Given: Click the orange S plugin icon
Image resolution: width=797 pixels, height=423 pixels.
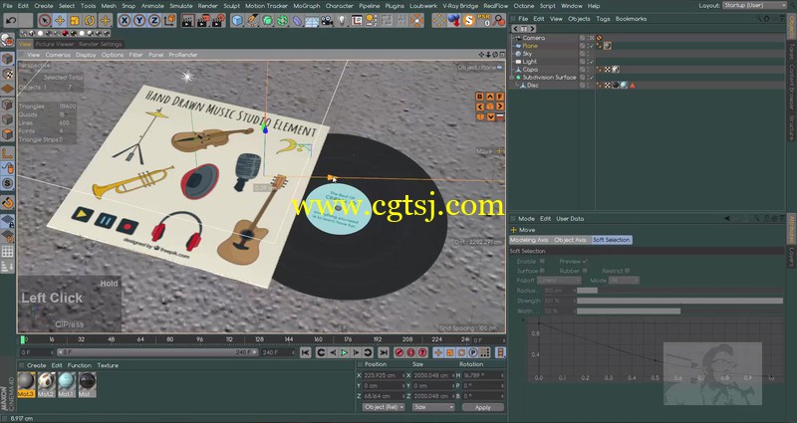Looking at the screenshot, I should 468,20.
